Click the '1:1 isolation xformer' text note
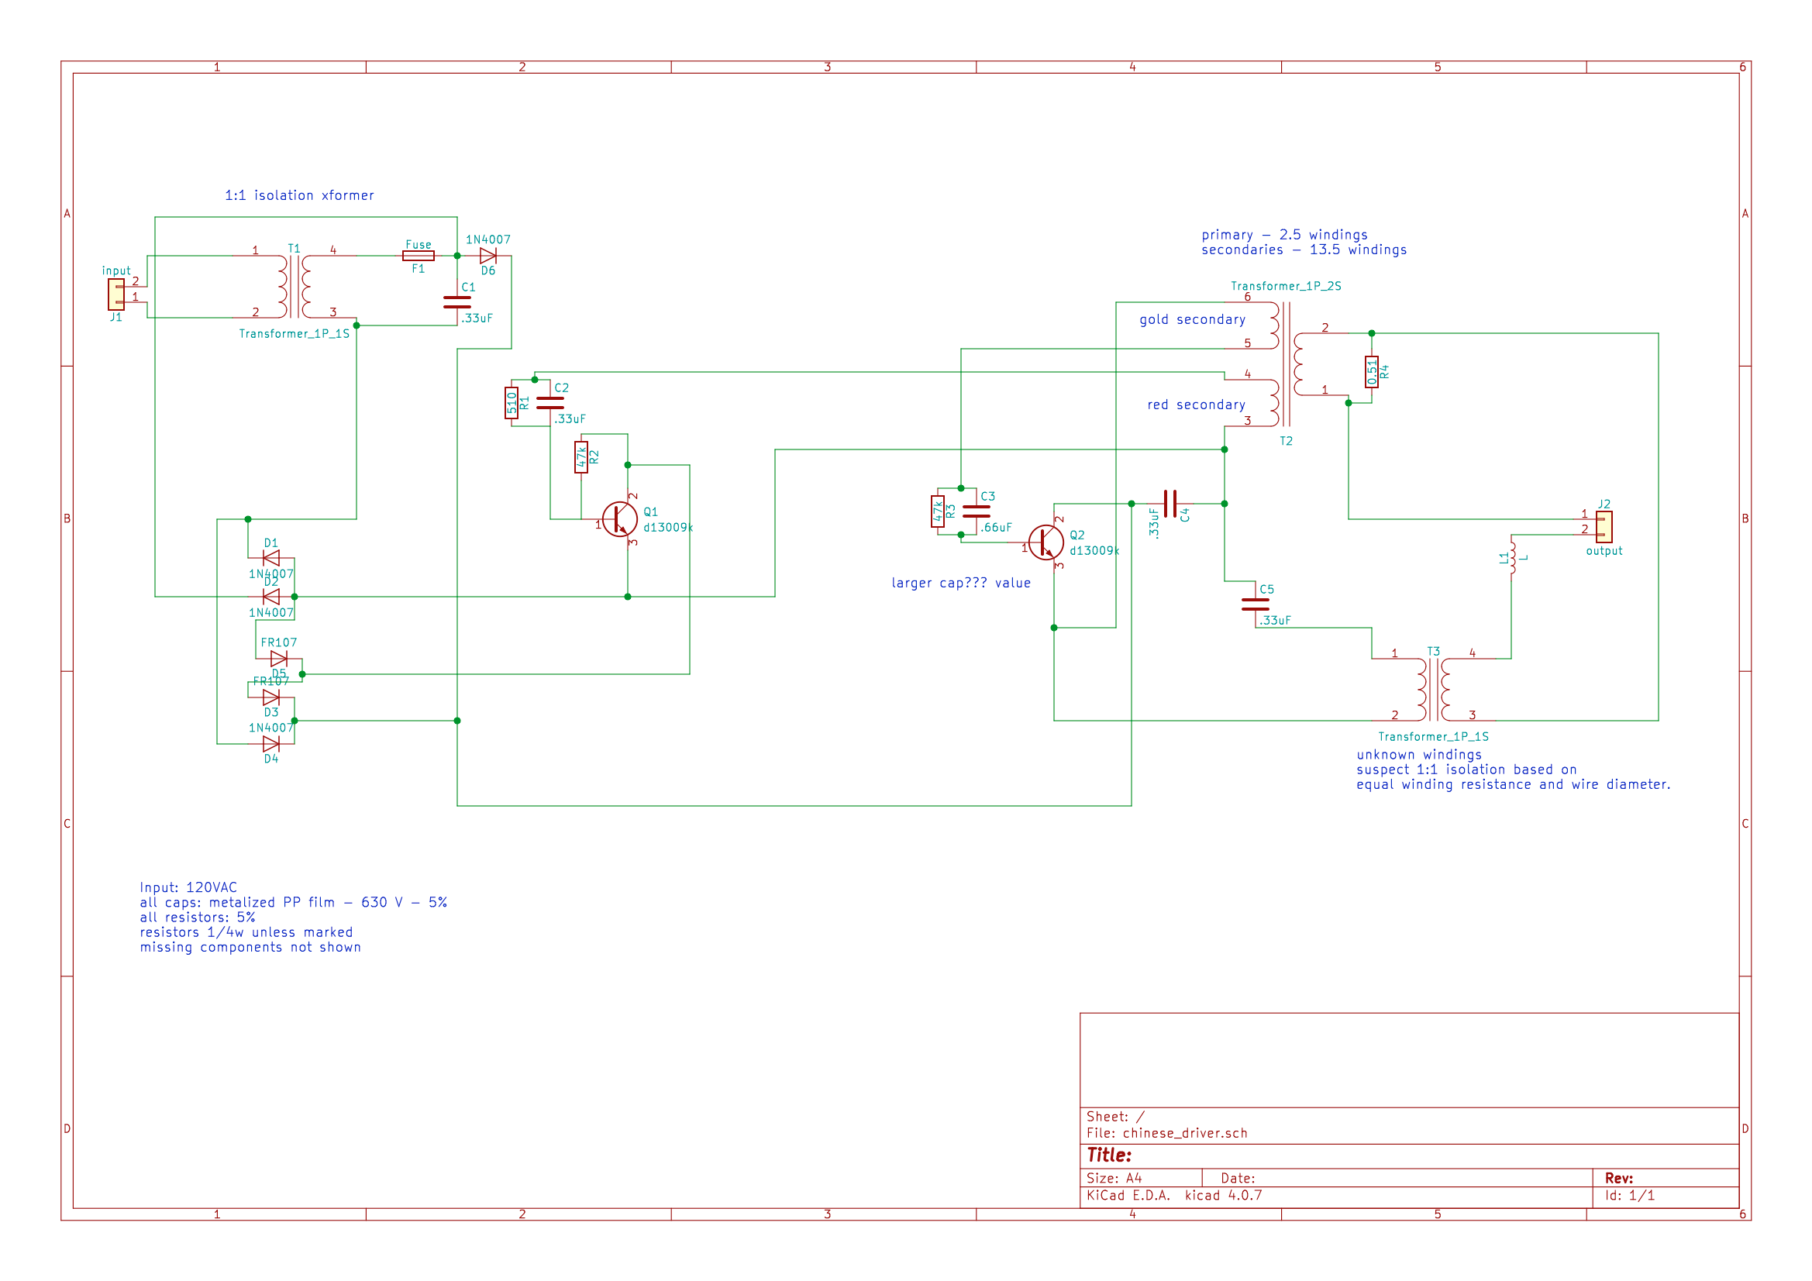This screenshot has height=1281, width=1812. [x=299, y=195]
